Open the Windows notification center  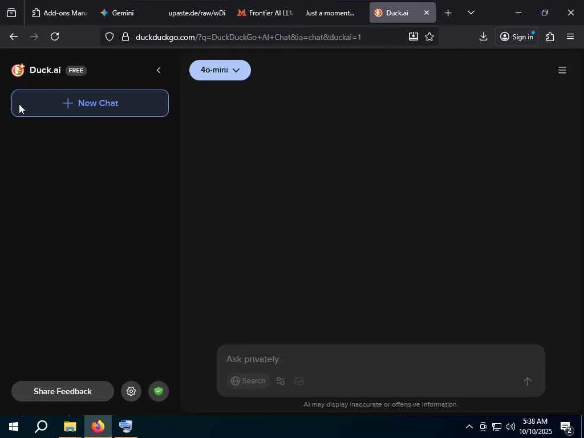(566, 427)
